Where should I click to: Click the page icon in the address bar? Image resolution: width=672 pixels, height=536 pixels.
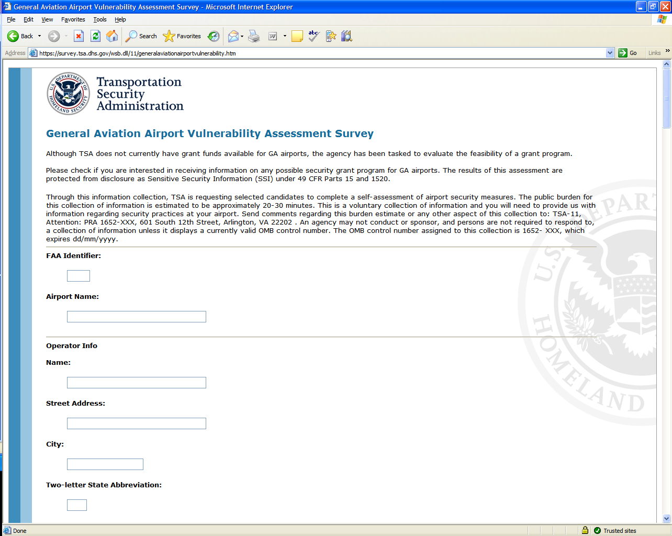[33, 53]
